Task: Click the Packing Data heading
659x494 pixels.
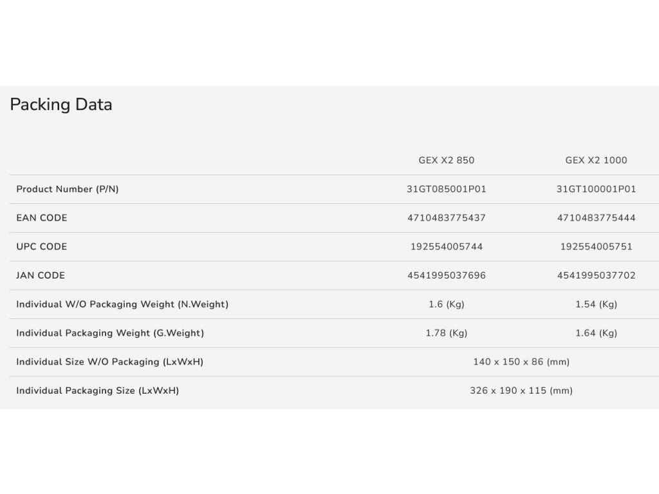Action: click(61, 105)
